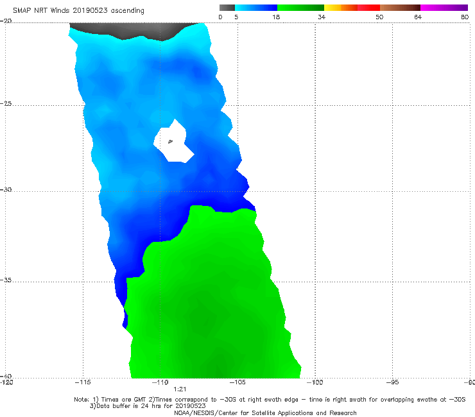The width and height of the screenshot is (475, 417).
Task: Click the latitude label '-30'
Action: 6,189
